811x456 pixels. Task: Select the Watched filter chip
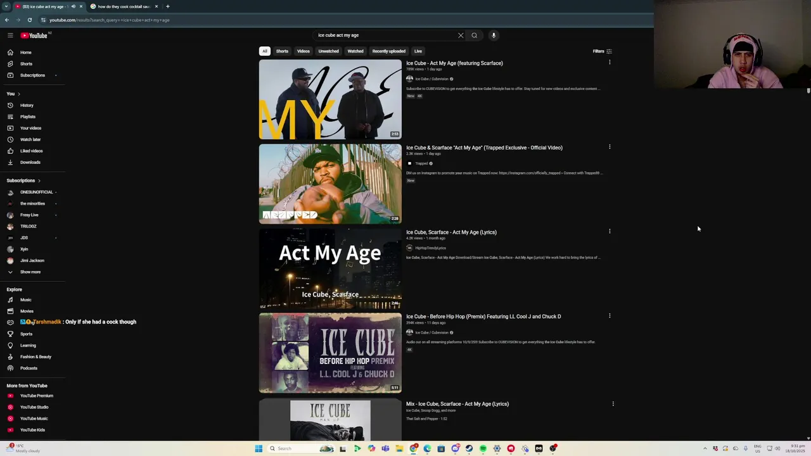pos(355,51)
